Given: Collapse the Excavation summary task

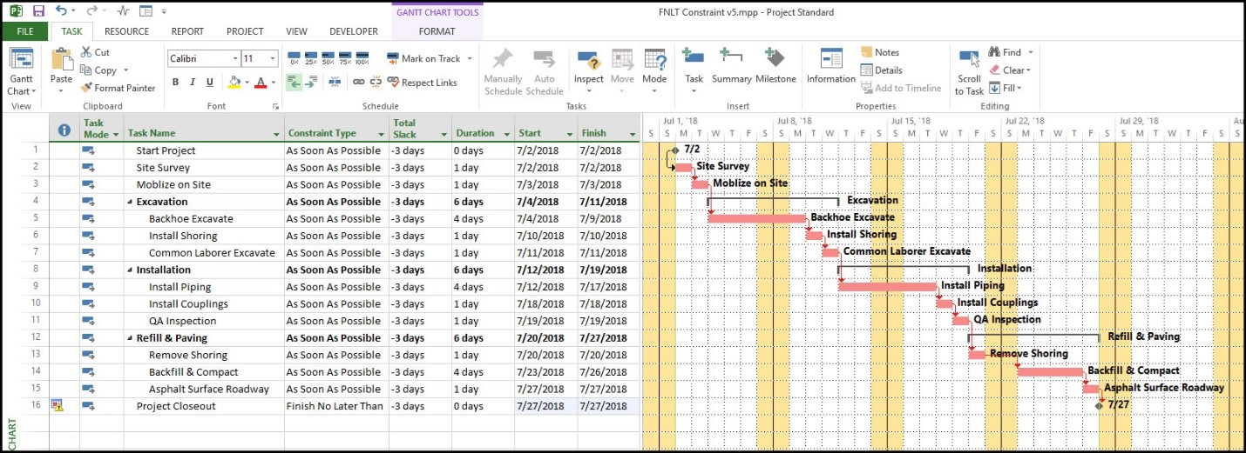Looking at the screenshot, I should [x=131, y=202].
